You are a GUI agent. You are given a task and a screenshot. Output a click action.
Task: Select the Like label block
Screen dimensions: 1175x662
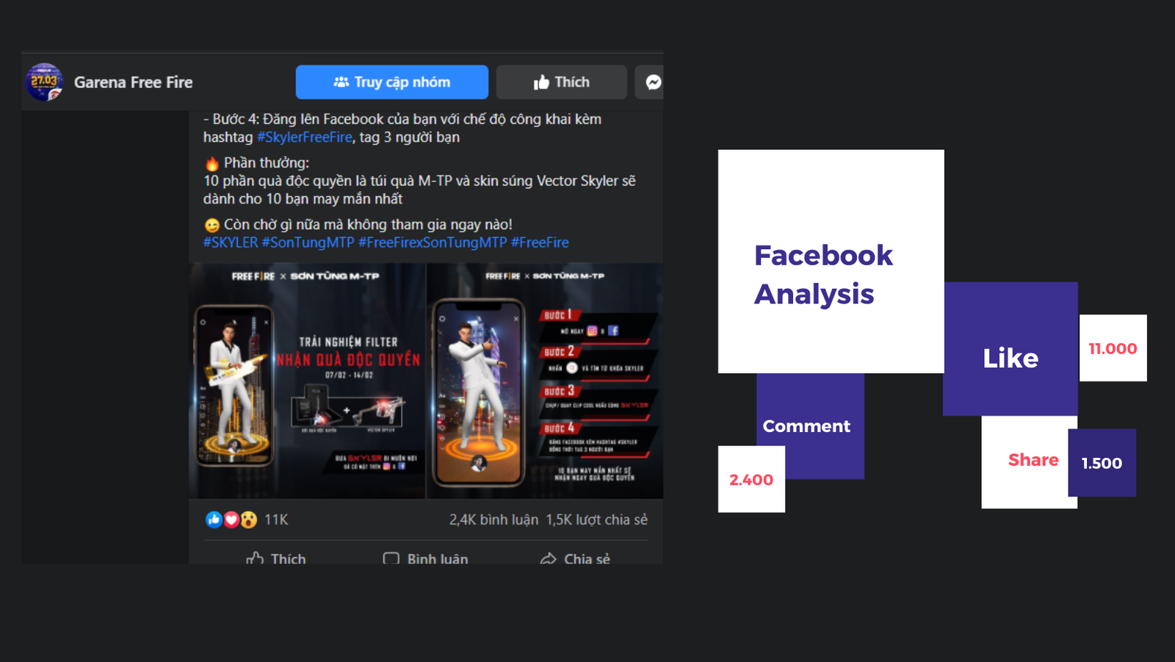[x=1010, y=349]
